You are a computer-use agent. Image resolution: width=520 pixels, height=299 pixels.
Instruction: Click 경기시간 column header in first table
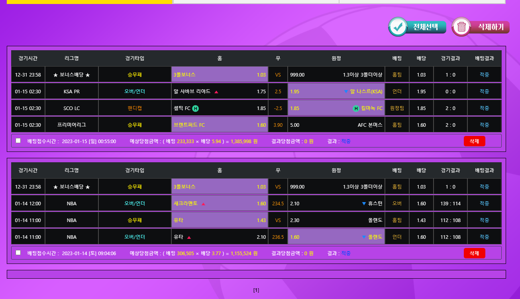pyautogui.click(x=28, y=58)
